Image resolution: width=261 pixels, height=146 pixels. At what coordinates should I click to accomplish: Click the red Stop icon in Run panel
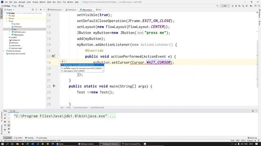point(5,118)
